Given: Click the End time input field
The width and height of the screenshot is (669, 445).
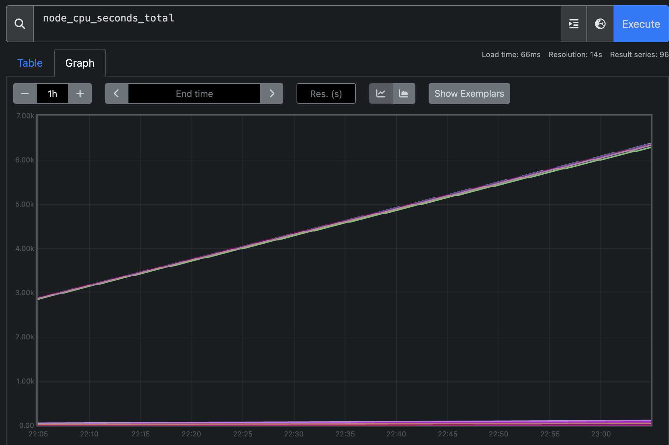Looking at the screenshot, I should coord(194,94).
